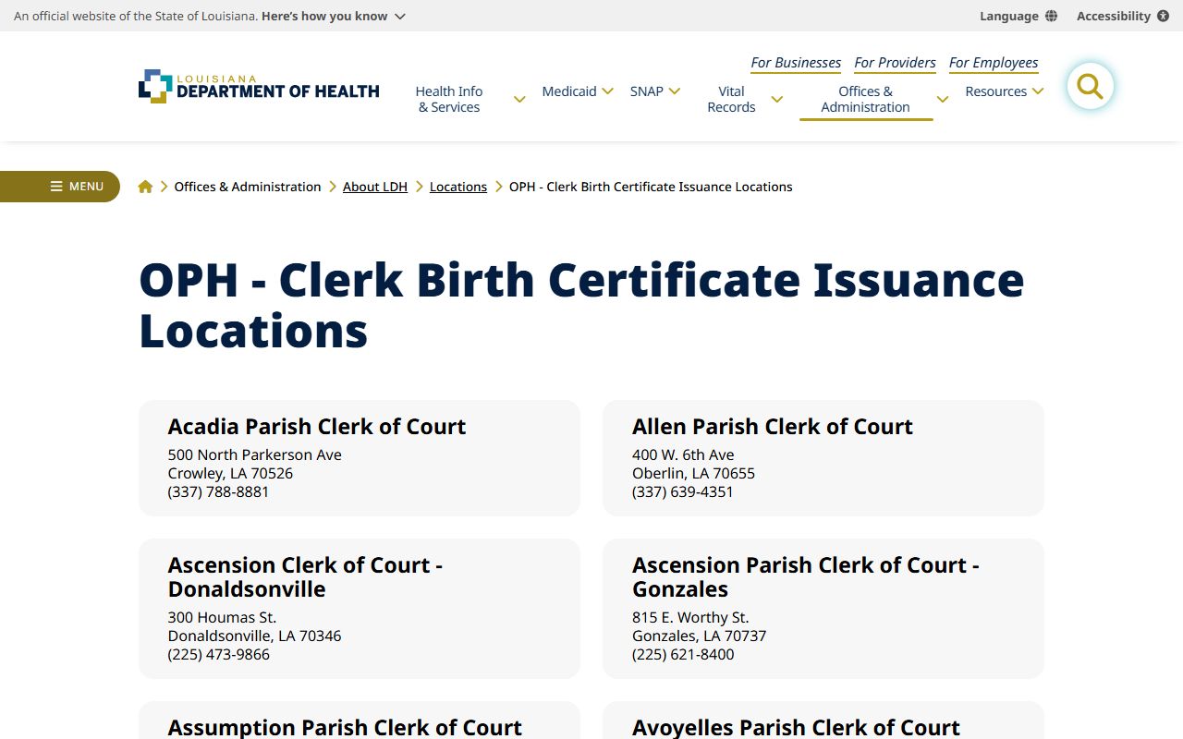Click the Louisiana Department of Health logo
The image size is (1183, 739).
pos(259,87)
